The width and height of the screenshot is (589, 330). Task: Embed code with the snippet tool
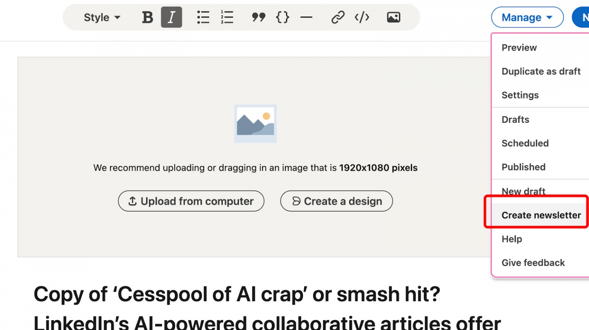coord(362,17)
